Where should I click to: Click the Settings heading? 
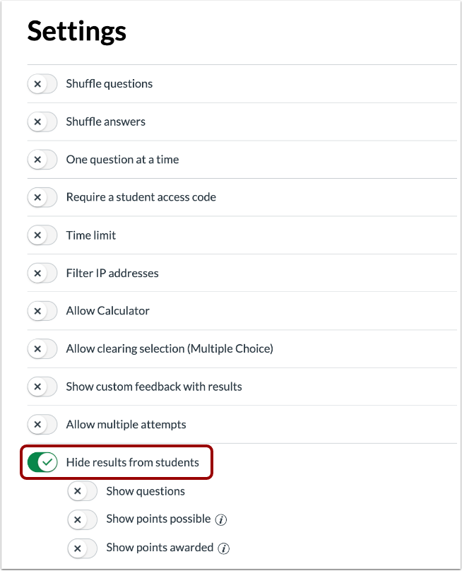pyautogui.click(x=77, y=31)
